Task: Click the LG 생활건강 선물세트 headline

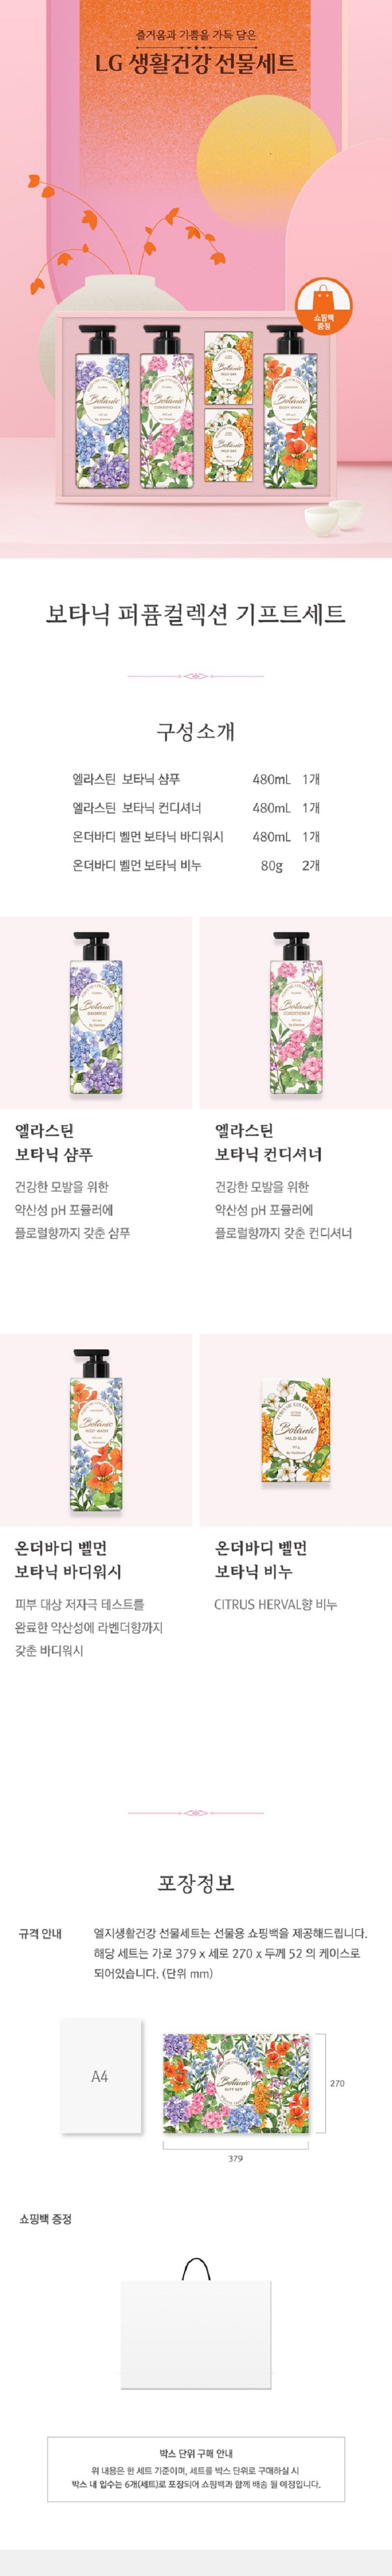Action: [x=196, y=64]
